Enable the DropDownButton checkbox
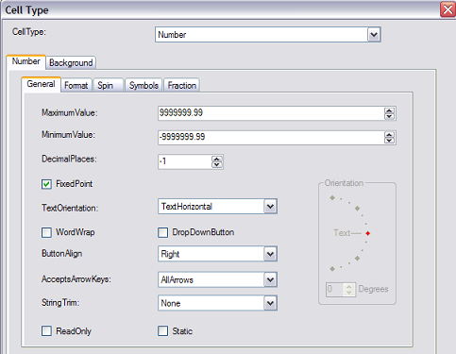This screenshot has width=456, height=354. click(x=162, y=233)
